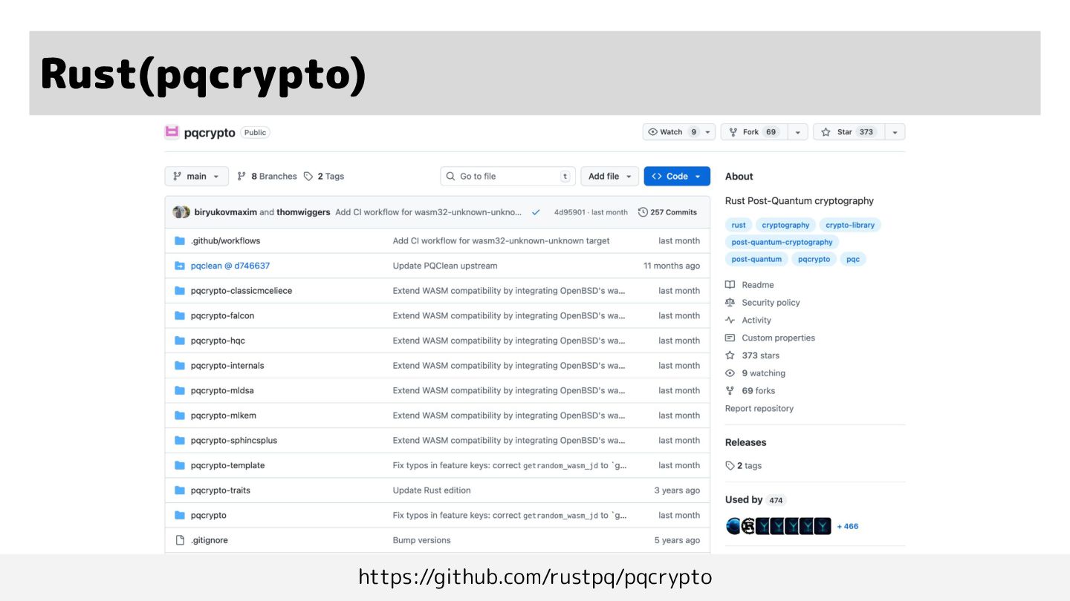Open the pqcrypto repository name link
This screenshot has width=1070, height=601.
pos(210,133)
